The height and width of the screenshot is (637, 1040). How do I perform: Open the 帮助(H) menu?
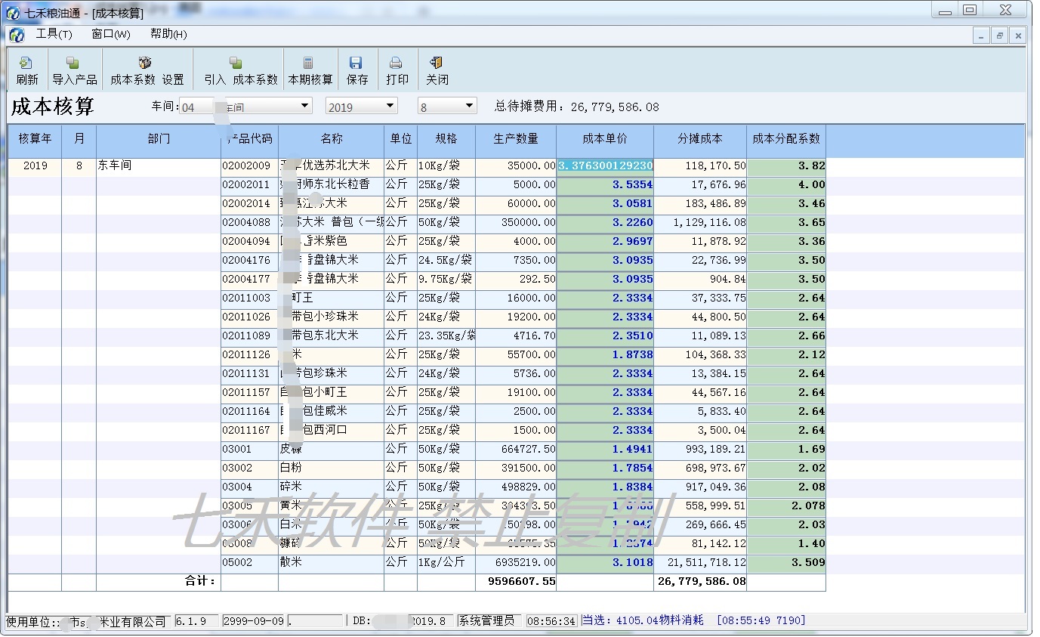tap(168, 34)
